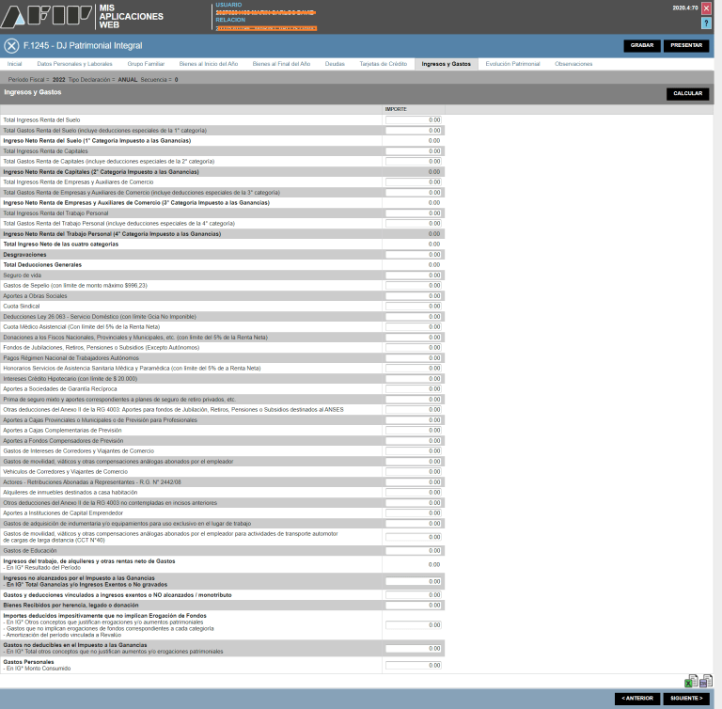Focus the Total Ingresos Renta del Suelo field

click(x=413, y=120)
